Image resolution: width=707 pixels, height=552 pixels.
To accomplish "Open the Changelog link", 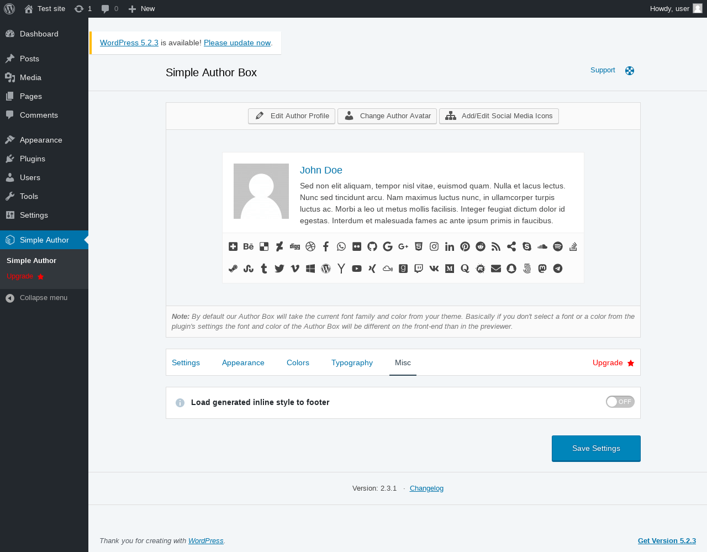I will pos(426,488).
